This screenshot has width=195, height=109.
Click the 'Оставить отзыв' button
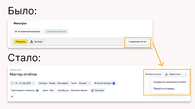coord(153,74)
